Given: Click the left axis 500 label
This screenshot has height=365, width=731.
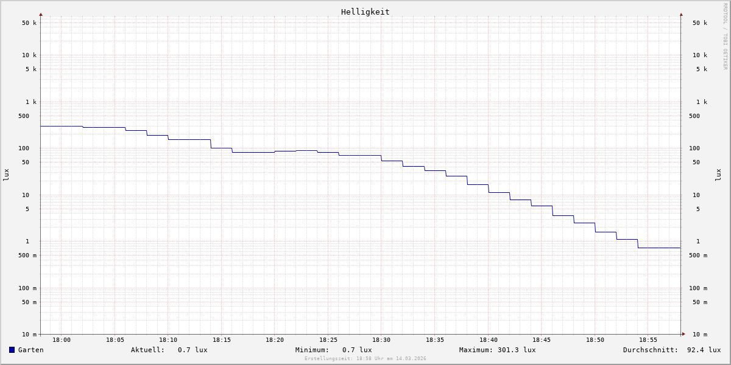Looking at the screenshot, I should 24,116.
